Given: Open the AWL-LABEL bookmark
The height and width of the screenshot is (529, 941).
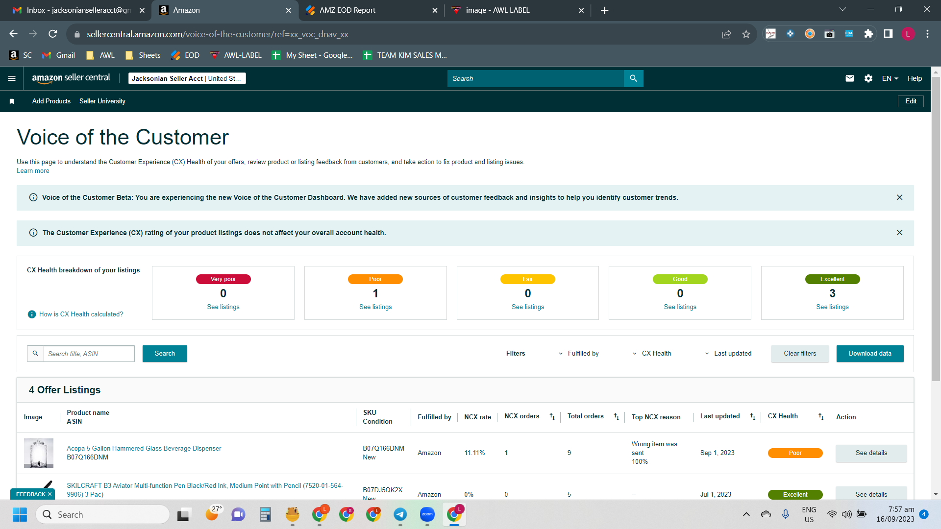Looking at the screenshot, I should [x=236, y=55].
